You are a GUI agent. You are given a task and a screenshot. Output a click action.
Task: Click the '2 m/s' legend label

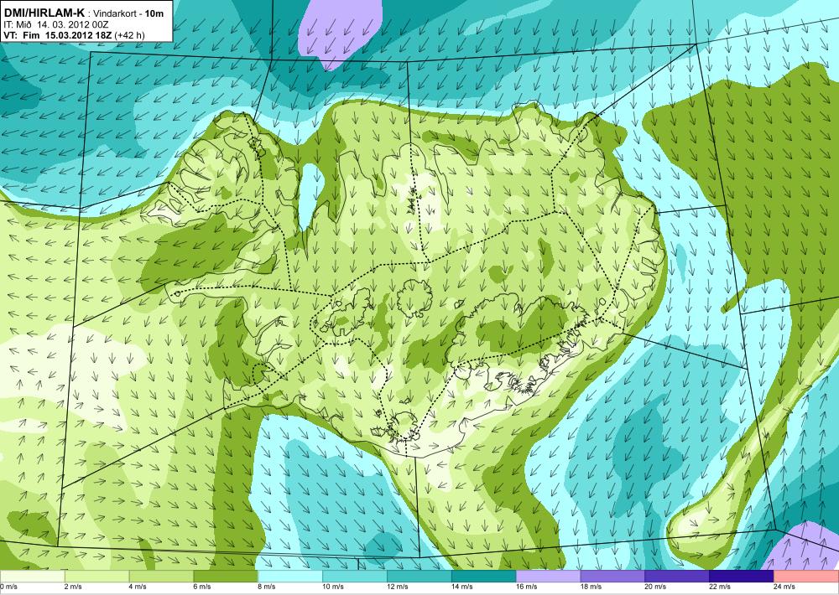click(73, 587)
